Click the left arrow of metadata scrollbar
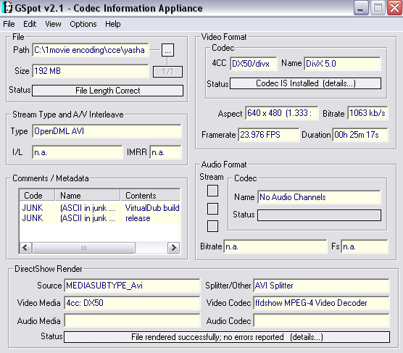Viewport: 403px width, 353px height. click(x=25, y=248)
